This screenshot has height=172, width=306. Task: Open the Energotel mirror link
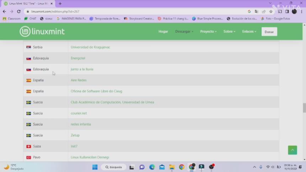pos(78,58)
